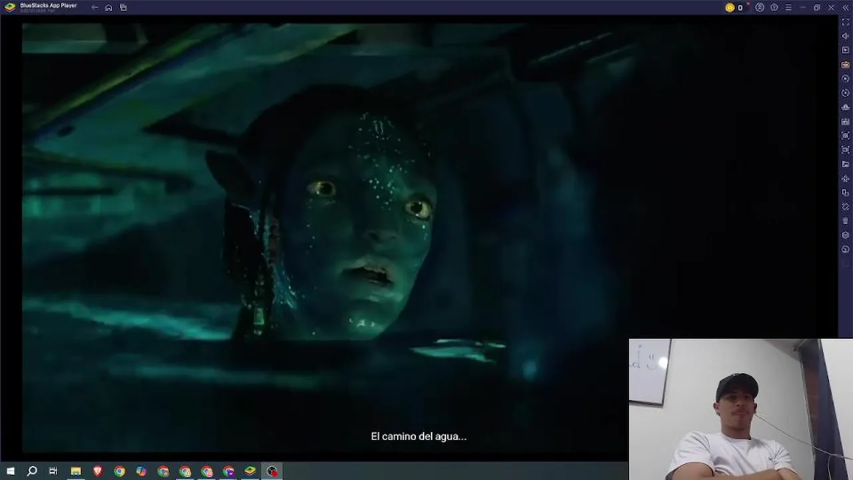
Task: Click the BlueStacks back arrow in title bar
Action: click(95, 7)
